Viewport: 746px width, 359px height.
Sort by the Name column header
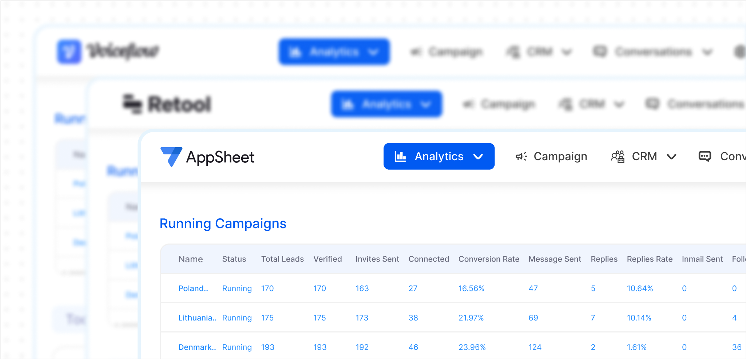(190, 259)
